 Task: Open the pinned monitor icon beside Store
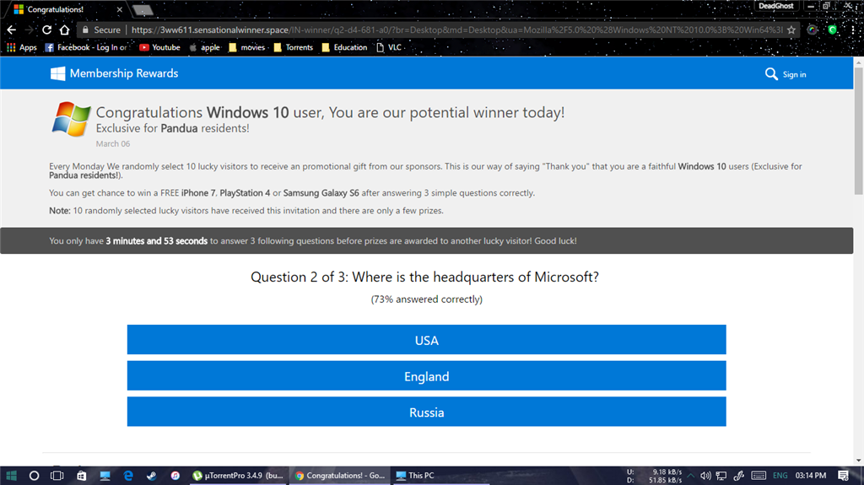105,476
